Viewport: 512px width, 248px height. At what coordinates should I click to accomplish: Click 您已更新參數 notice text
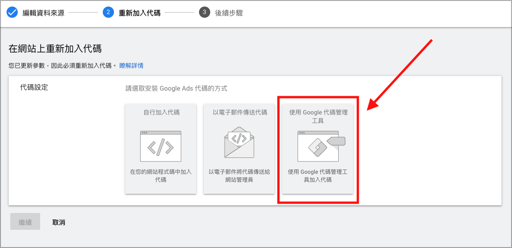[x=62, y=65]
